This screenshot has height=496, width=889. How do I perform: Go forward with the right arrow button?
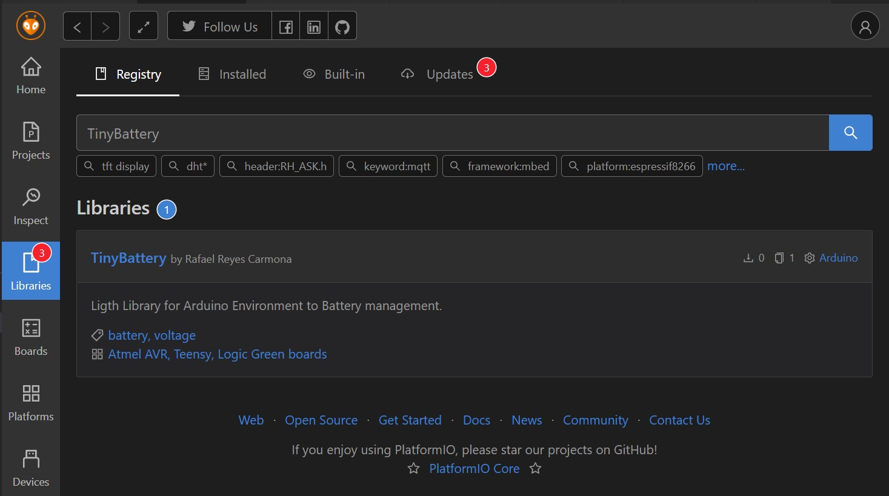click(x=105, y=27)
